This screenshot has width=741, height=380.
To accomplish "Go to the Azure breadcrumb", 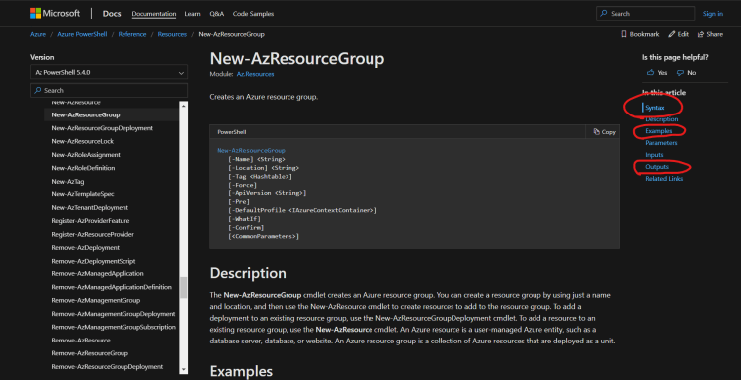I will (x=38, y=34).
